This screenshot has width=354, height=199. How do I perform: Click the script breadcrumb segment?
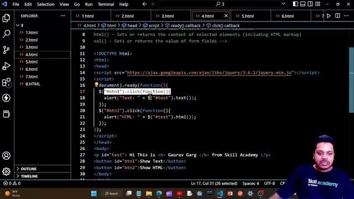click(x=151, y=25)
